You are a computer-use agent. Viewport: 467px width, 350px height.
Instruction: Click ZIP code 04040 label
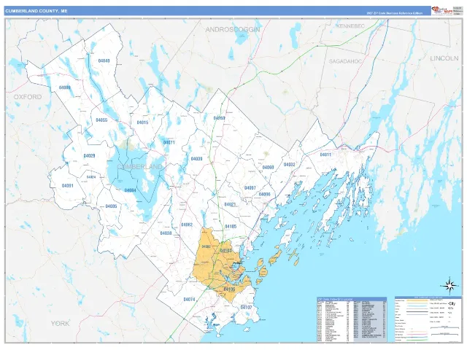tap(104, 61)
